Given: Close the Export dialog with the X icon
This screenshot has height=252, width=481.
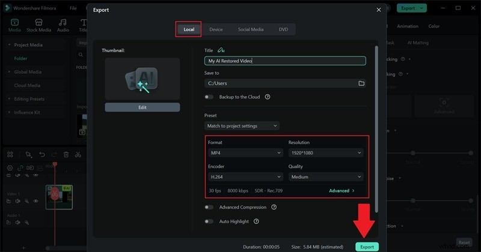Looking at the screenshot, I should tap(378, 10).
